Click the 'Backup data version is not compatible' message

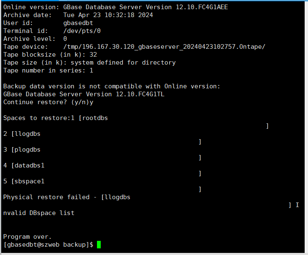coord(112,86)
